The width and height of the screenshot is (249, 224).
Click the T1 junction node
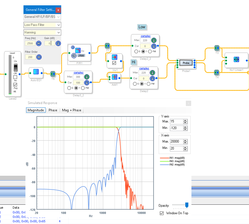point(107,45)
